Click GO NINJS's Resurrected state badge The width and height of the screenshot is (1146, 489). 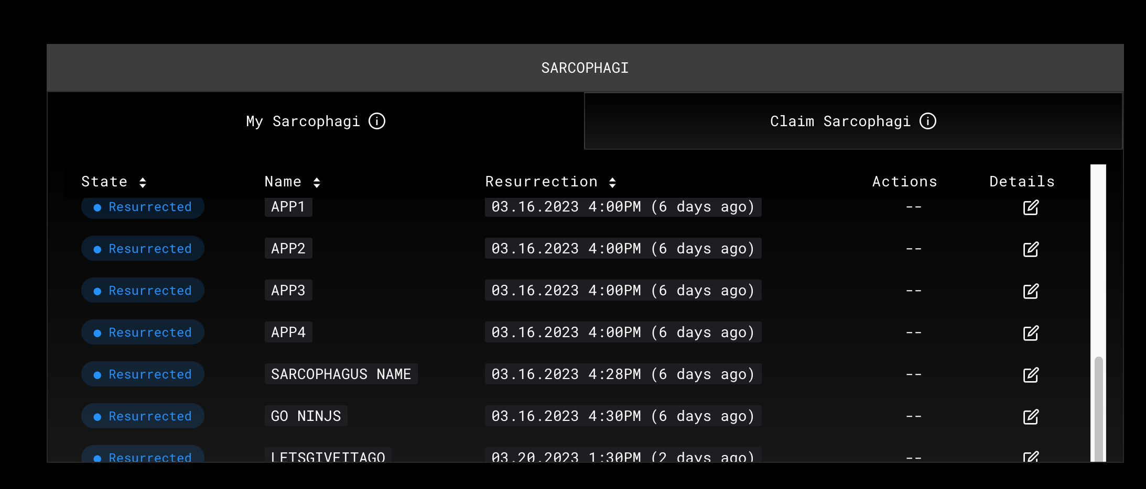click(x=143, y=416)
